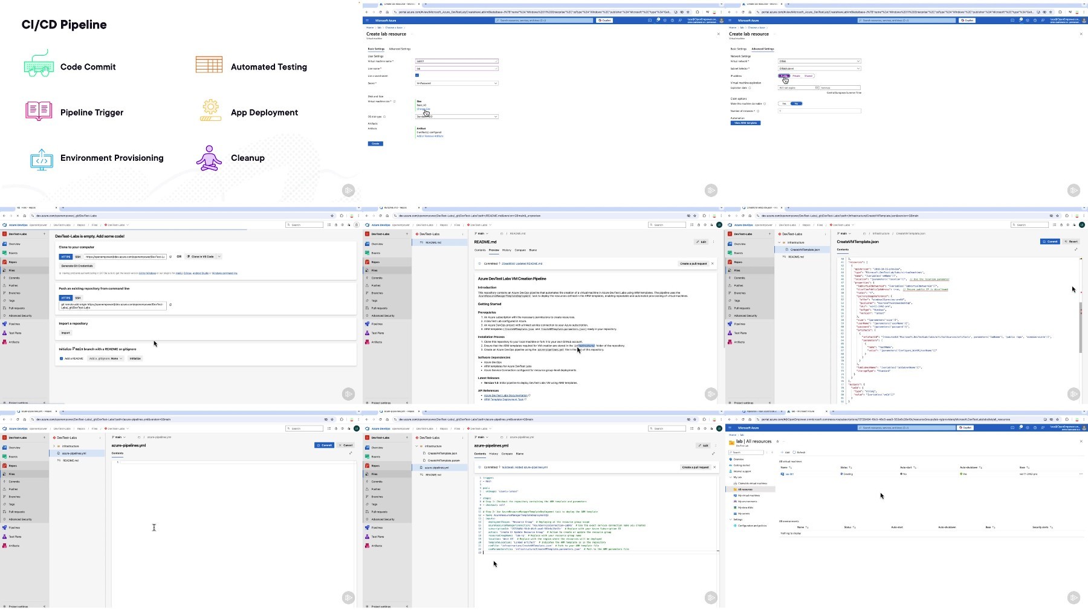The width and height of the screenshot is (1088, 611).
Task: Open notifications bell in the Advanced Settings panel
Action: (1020, 20)
